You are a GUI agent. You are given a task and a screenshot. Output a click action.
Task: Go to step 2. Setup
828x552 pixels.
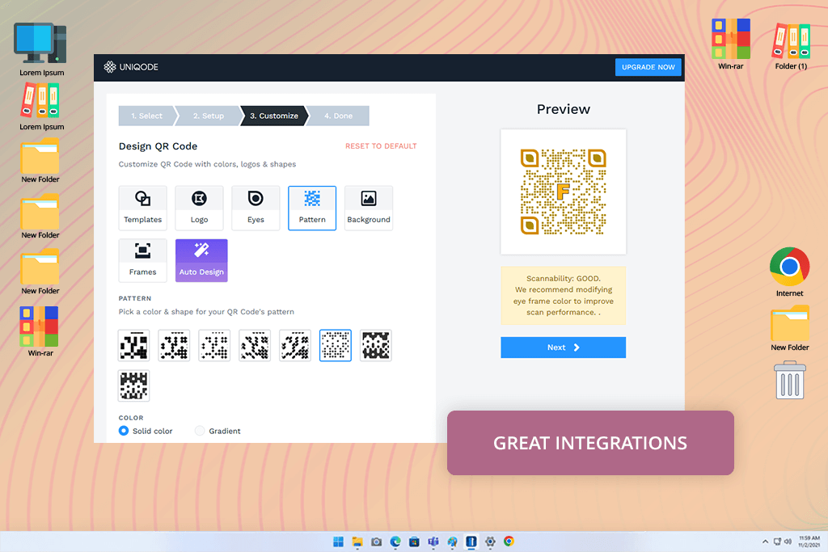(x=209, y=116)
